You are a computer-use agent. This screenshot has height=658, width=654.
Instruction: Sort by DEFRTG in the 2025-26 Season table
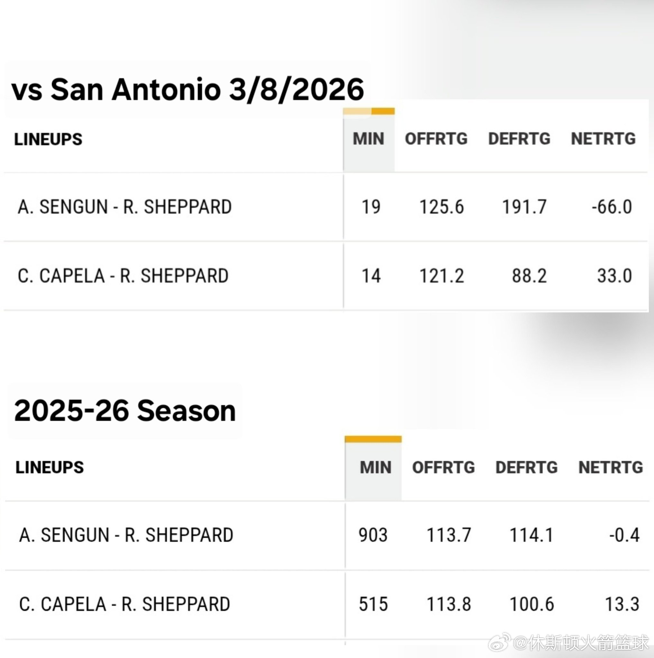point(527,467)
